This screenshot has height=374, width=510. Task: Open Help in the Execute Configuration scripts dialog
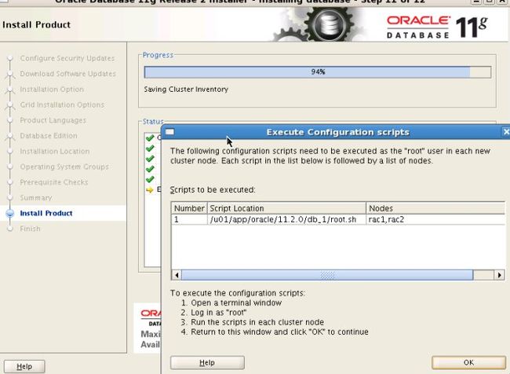coord(207,362)
